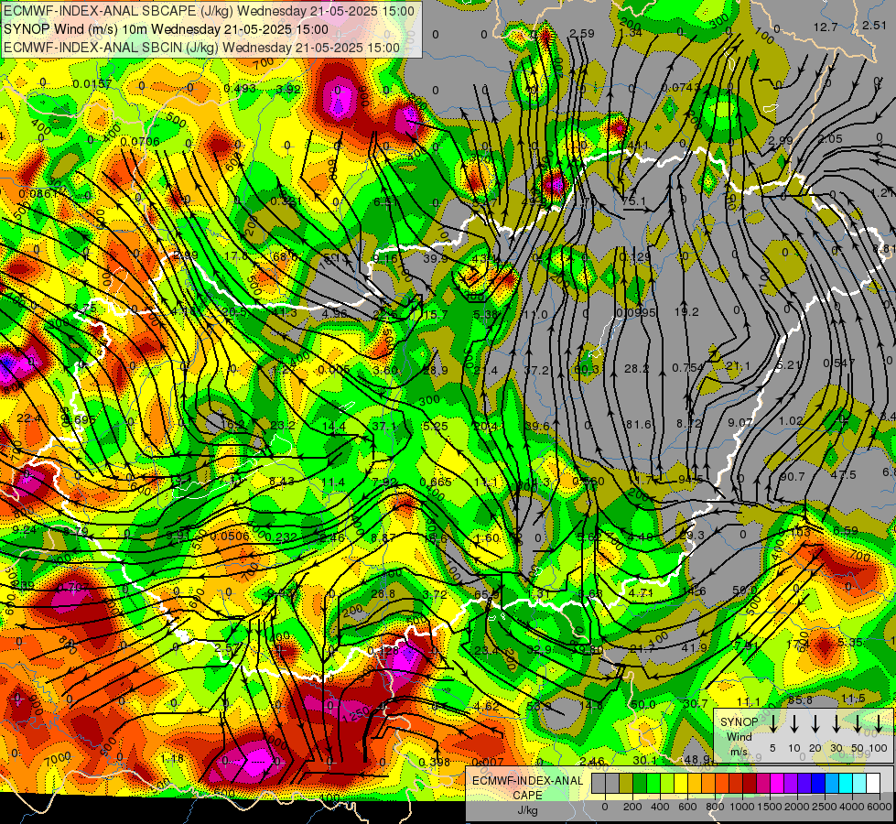Click the 'CAPE' label in bottom legend
Screen dimensions: 896x824
pos(527,796)
